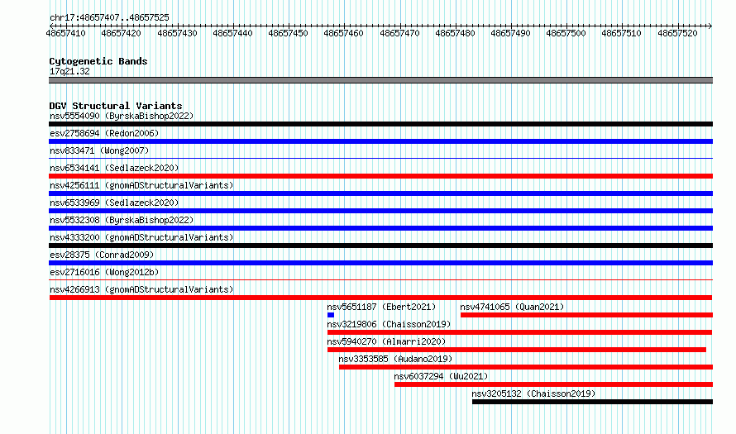Image resolution: width=736 pixels, height=434 pixels.
Task: Click ruler position 48657460
Action: coord(343,33)
